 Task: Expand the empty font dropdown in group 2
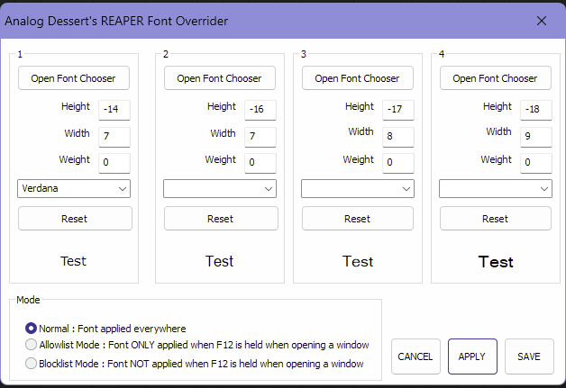(220, 188)
